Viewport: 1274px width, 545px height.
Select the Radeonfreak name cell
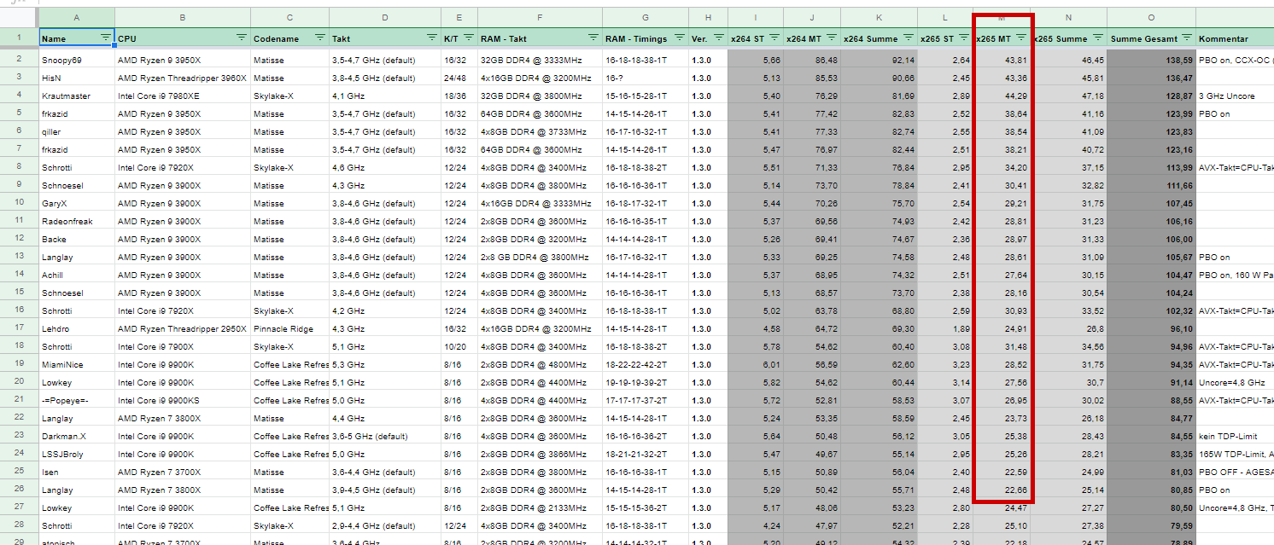[x=77, y=221]
